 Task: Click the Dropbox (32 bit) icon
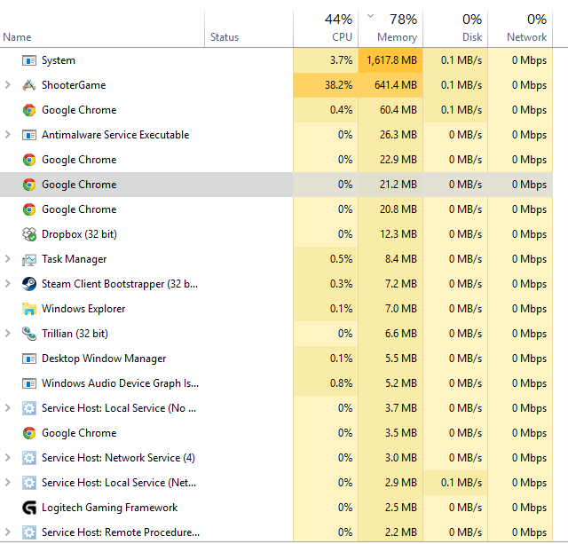pyautogui.click(x=29, y=234)
